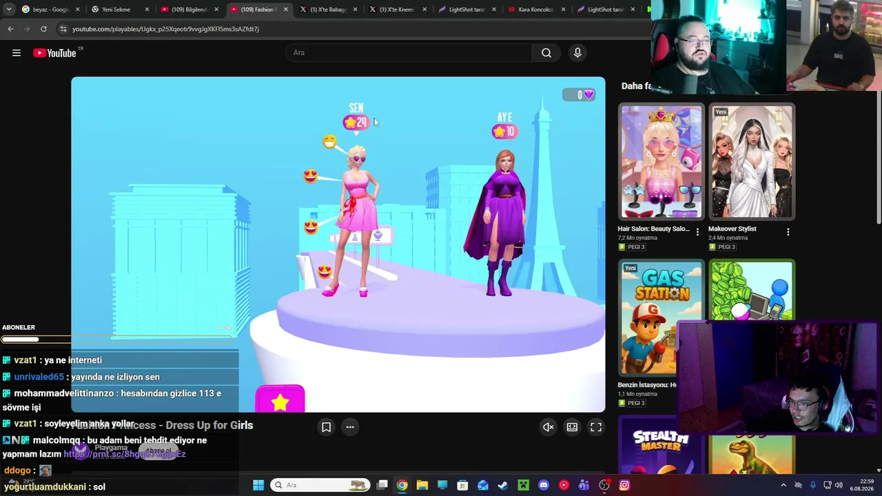Toggle the game's wide display mode
The width and height of the screenshot is (882, 496).
[572, 427]
